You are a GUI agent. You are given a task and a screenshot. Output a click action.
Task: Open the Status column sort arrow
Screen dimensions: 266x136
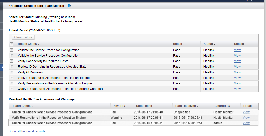(x=214, y=44)
